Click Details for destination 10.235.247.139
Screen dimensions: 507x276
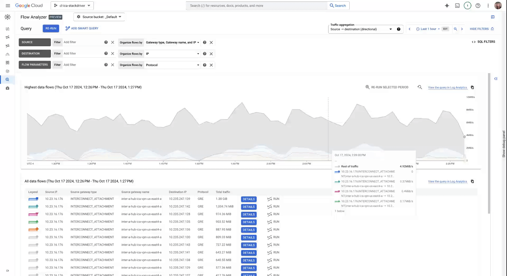[x=248, y=199]
